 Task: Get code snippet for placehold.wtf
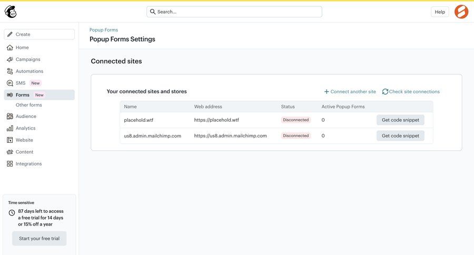(x=400, y=120)
